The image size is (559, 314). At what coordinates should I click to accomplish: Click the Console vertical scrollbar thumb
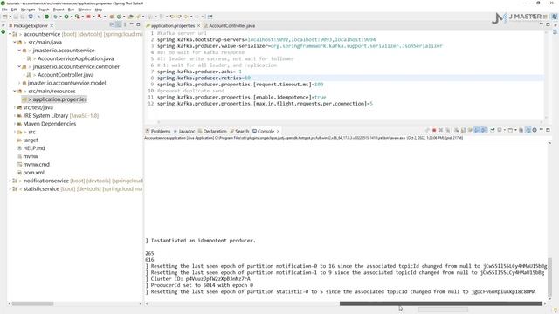(549, 277)
